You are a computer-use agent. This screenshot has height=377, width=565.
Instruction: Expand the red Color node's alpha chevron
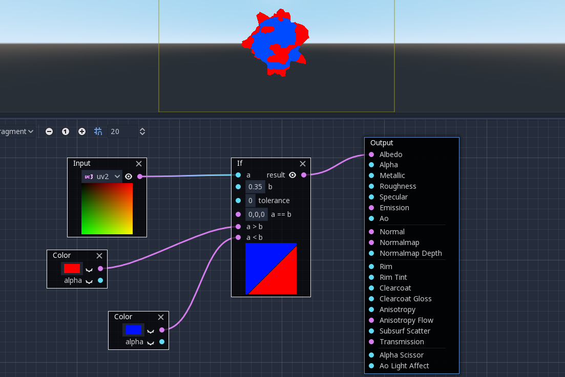click(89, 281)
